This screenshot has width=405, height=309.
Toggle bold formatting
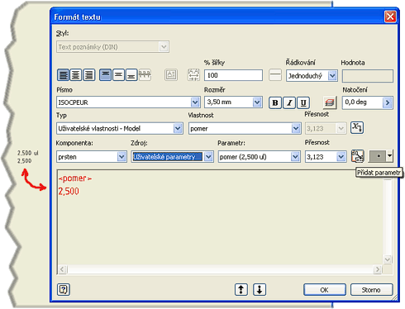275,102
